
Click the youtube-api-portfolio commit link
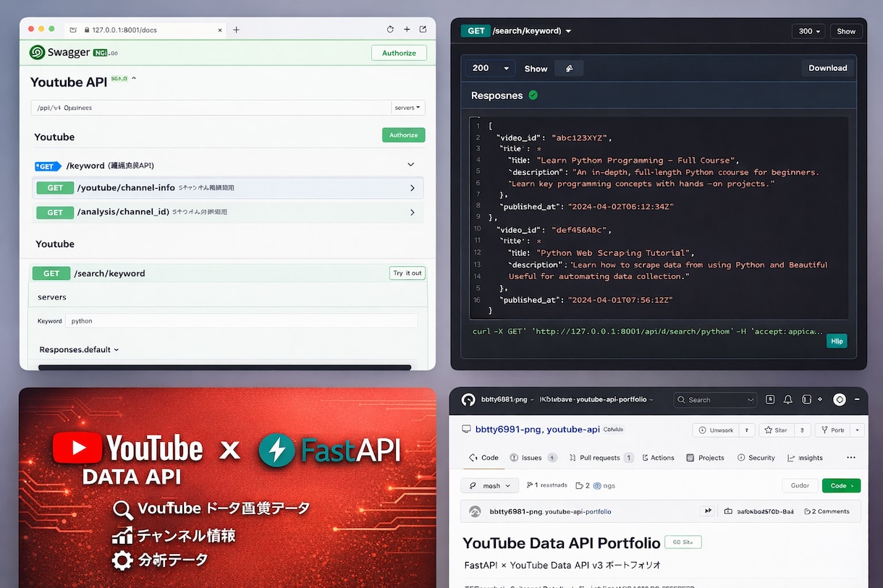[578, 511]
